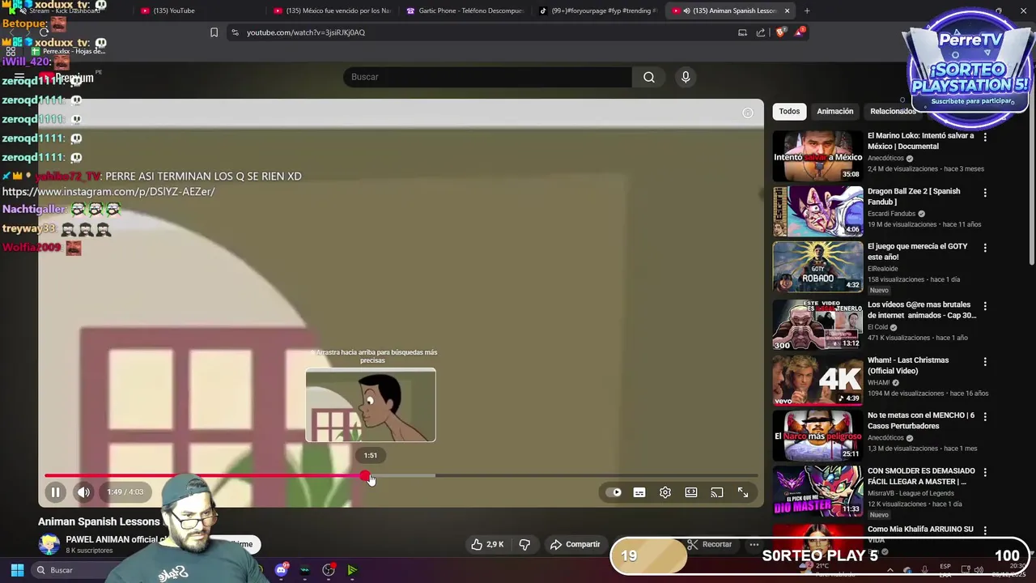The height and width of the screenshot is (583, 1036).
Task: Cast video to a TV device
Action: [x=717, y=492]
